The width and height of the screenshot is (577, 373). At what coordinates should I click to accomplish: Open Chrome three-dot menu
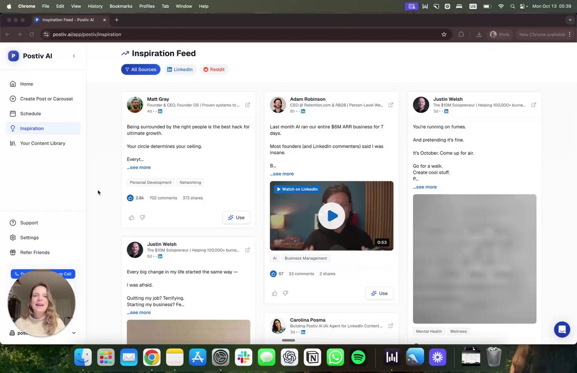coord(570,34)
